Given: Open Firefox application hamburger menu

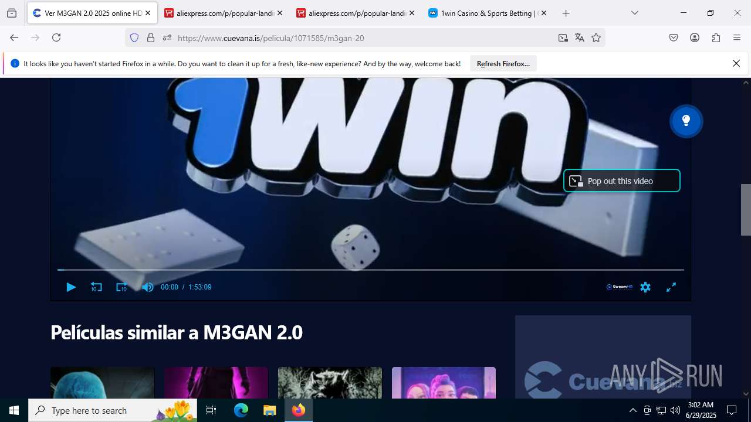Looking at the screenshot, I should [x=737, y=38].
